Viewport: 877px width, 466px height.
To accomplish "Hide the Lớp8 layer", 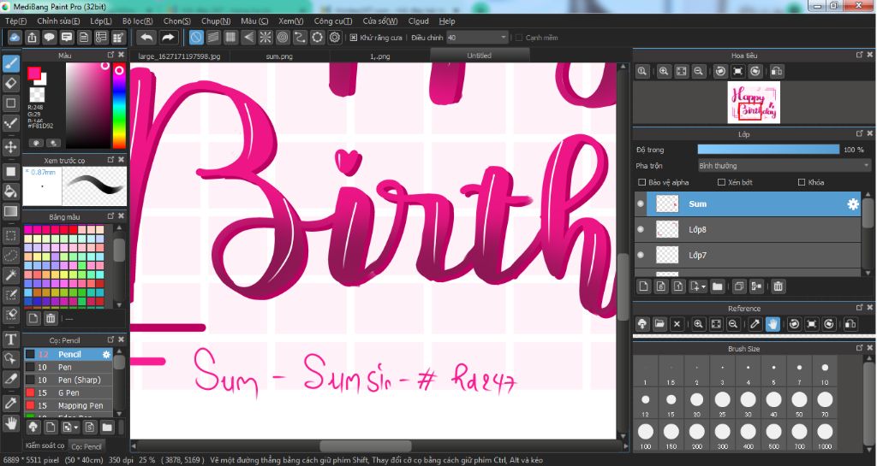I will click(x=641, y=229).
